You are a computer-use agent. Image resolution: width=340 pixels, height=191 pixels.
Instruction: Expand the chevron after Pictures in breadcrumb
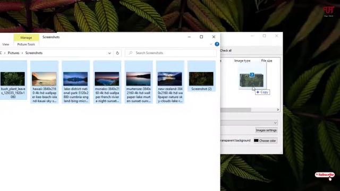pos(22,53)
